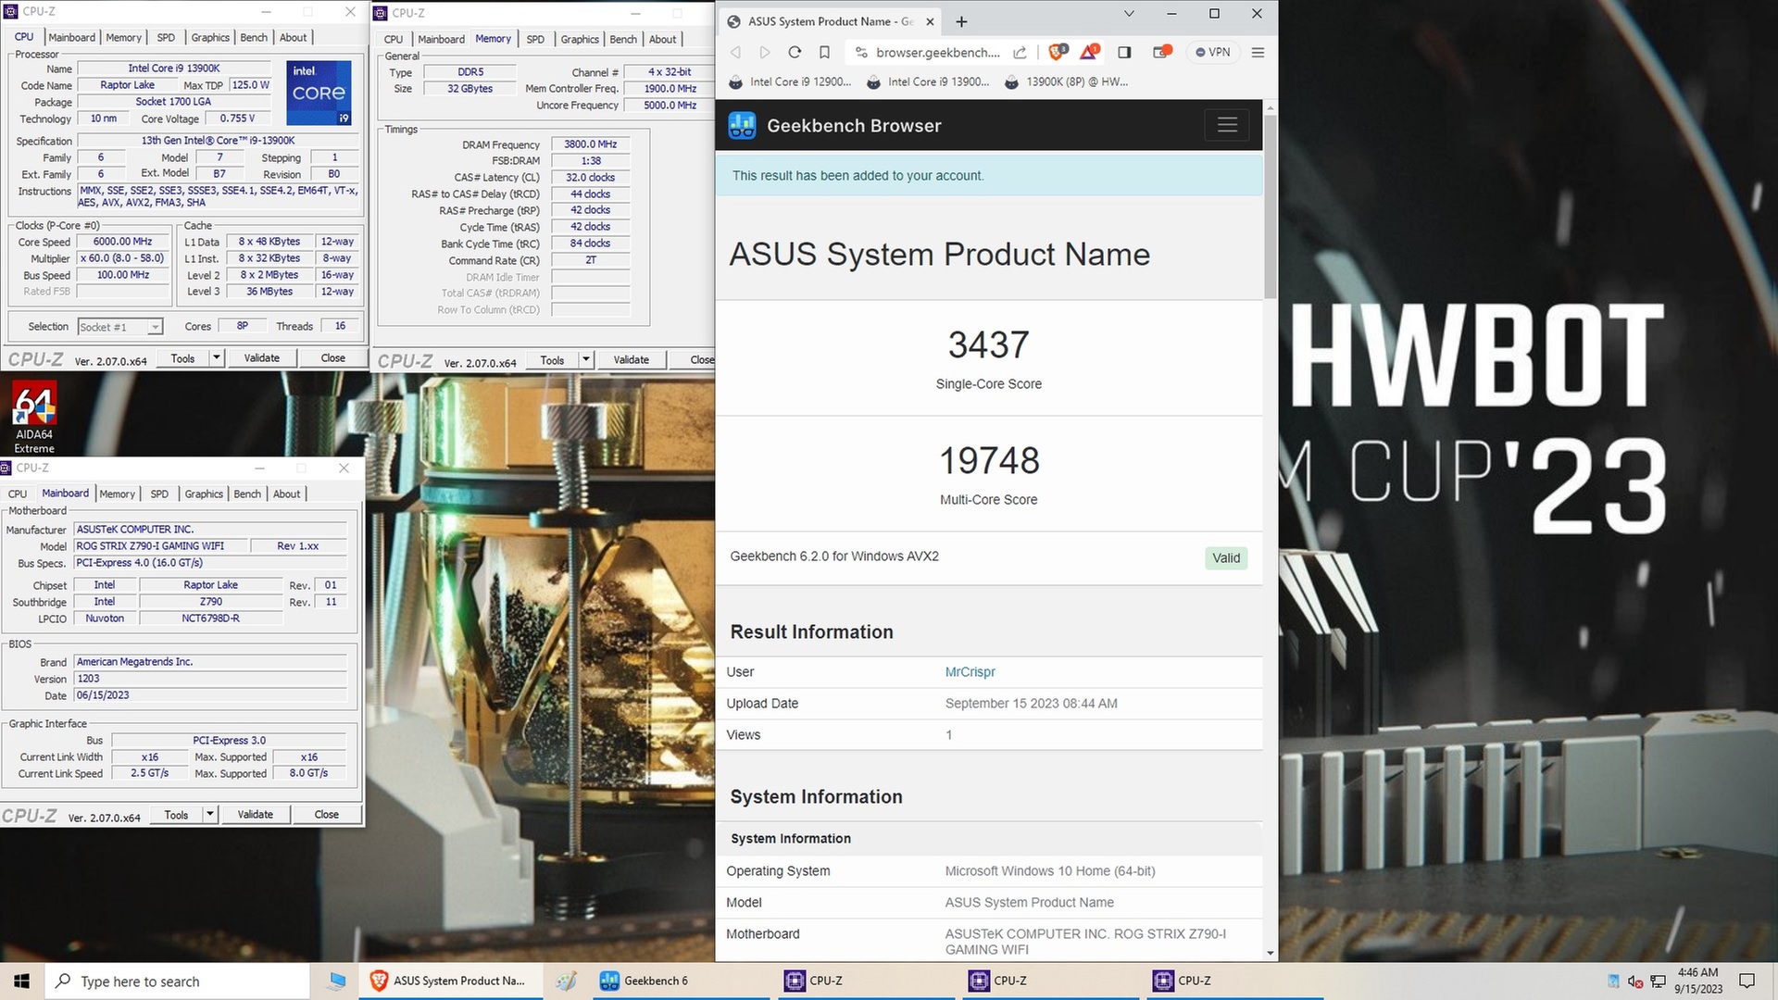Screen dimensions: 1778x1000
Task: Select the 32.0 clocks CAS Latency value
Action: click(590, 178)
